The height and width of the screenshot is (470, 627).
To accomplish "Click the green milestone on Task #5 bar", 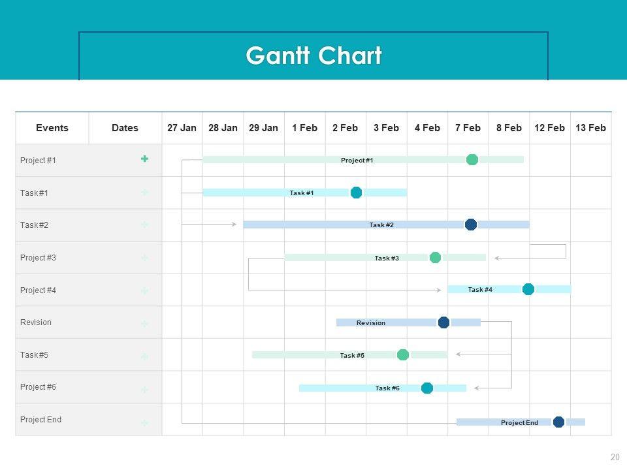I will 403,355.
